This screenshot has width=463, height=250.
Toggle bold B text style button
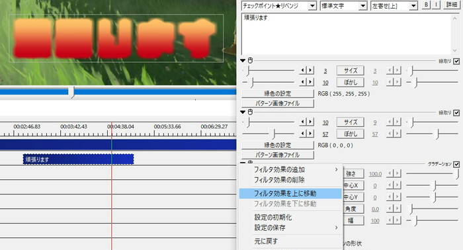(426, 5)
